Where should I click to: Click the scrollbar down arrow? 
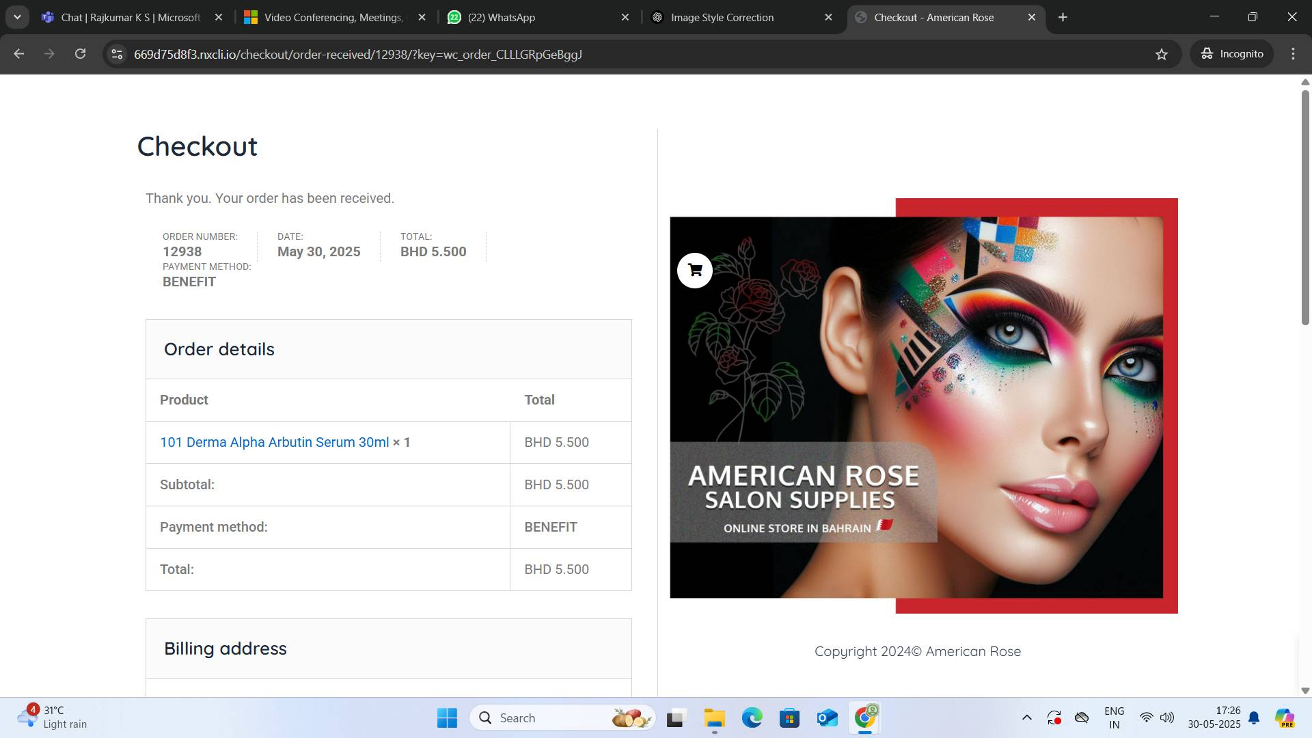click(1304, 690)
